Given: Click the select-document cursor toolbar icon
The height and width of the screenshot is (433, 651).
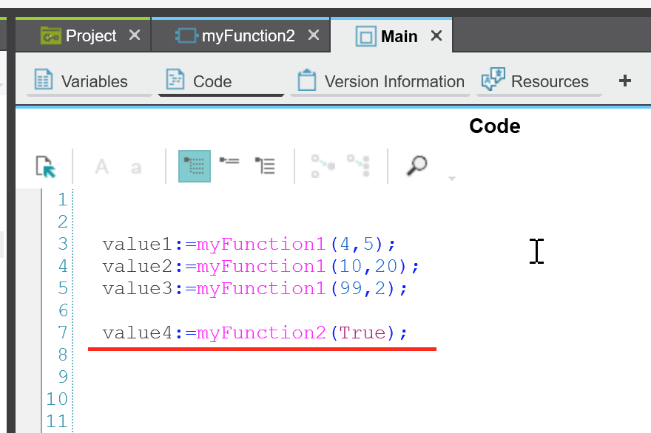Looking at the screenshot, I should pos(45,167).
